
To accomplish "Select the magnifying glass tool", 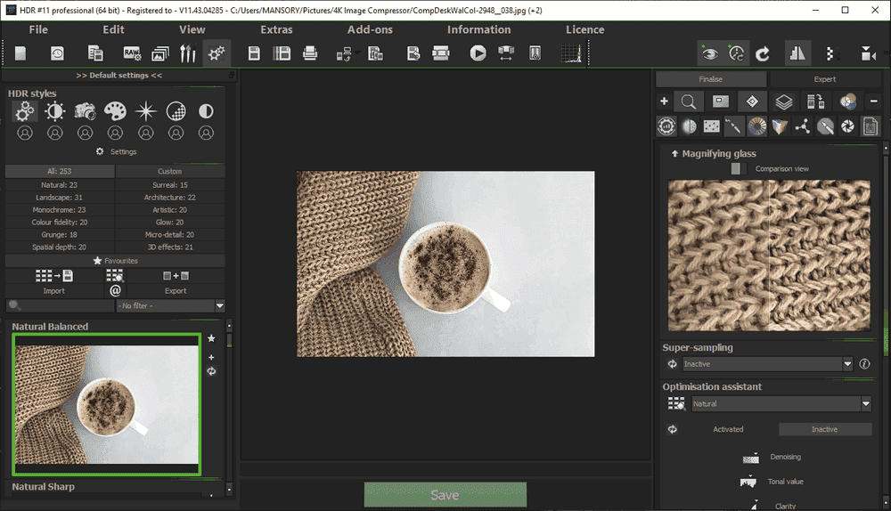I will [689, 101].
